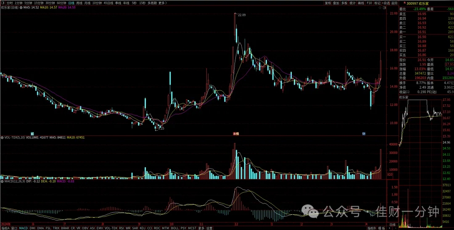Select the MCST indicator tab
Viewport: 454px width, 230px height.
192,228
